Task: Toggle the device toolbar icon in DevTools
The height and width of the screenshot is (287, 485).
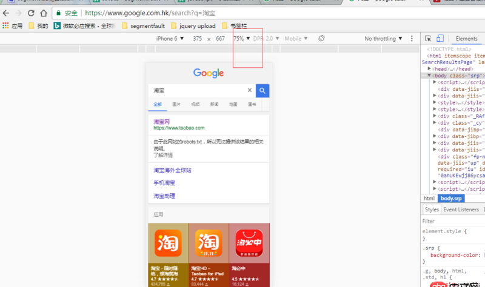Action: 438,39
